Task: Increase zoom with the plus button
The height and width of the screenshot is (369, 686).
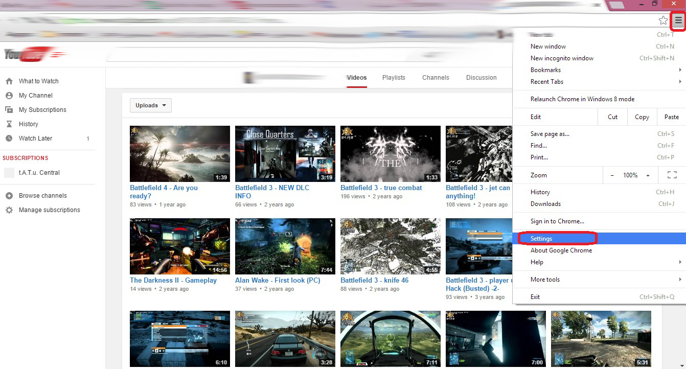Action: [x=648, y=175]
